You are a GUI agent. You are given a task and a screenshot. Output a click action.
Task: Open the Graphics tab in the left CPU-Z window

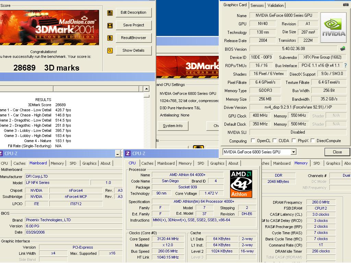click(89, 163)
